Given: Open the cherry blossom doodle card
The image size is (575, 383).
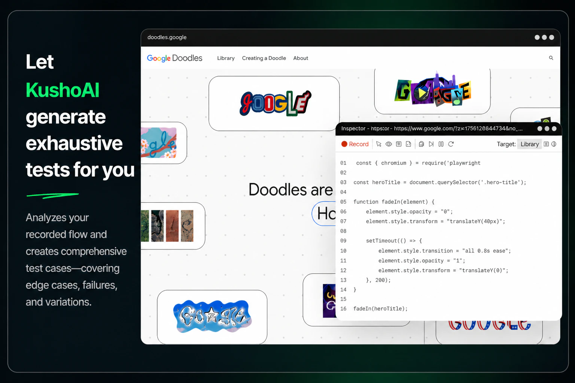Looking at the screenshot, I should point(163,143).
